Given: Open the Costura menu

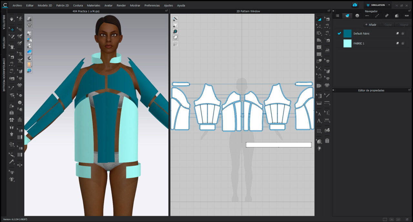Looking at the screenshot, I should (78, 5).
